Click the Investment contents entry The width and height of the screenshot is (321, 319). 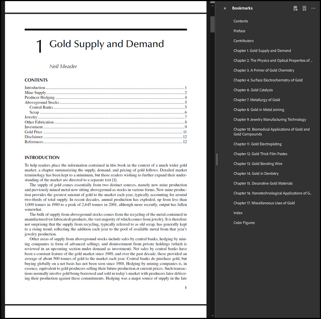click(x=106, y=127)
